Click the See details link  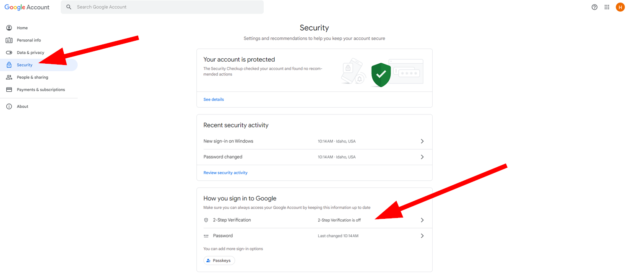click(213, 99)
